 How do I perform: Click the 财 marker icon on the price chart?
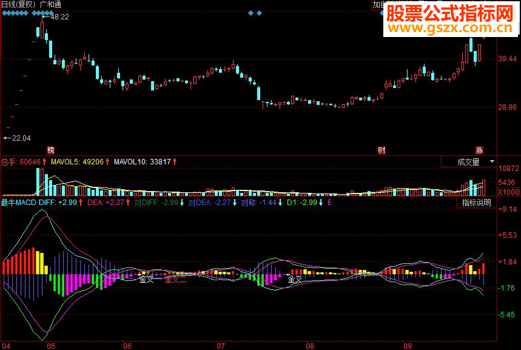click(x=382, y=150)
